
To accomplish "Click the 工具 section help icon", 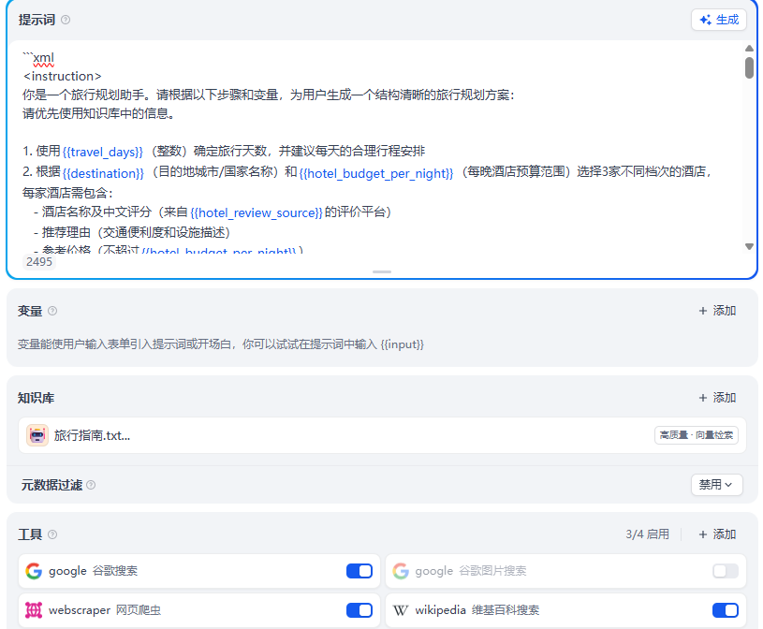I will click(50, 534).
